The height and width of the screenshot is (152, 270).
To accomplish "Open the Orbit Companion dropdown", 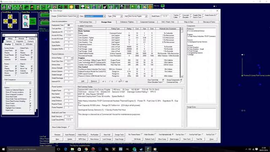I will (30, 83).
